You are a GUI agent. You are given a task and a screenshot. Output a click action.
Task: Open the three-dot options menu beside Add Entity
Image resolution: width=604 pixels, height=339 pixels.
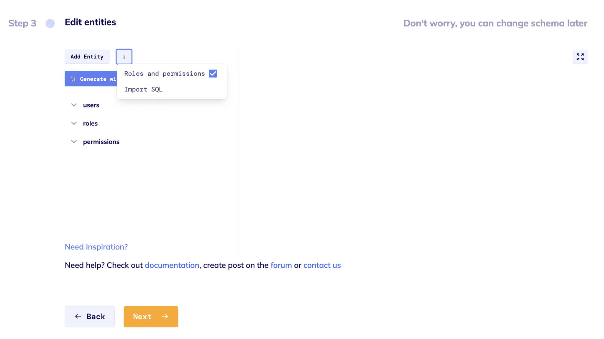click(124, 56)
